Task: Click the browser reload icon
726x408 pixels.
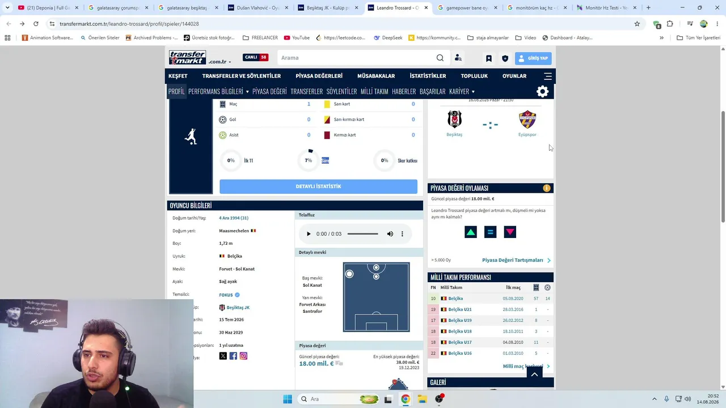Action: tap(36, 24)
